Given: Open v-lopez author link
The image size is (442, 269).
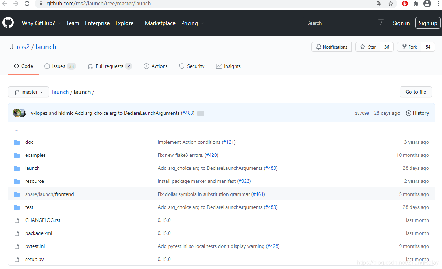Looking at the screenshot, I should 39,113.
